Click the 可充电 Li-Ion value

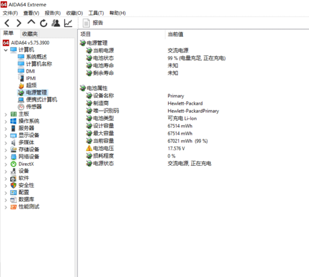click(182, 118)
